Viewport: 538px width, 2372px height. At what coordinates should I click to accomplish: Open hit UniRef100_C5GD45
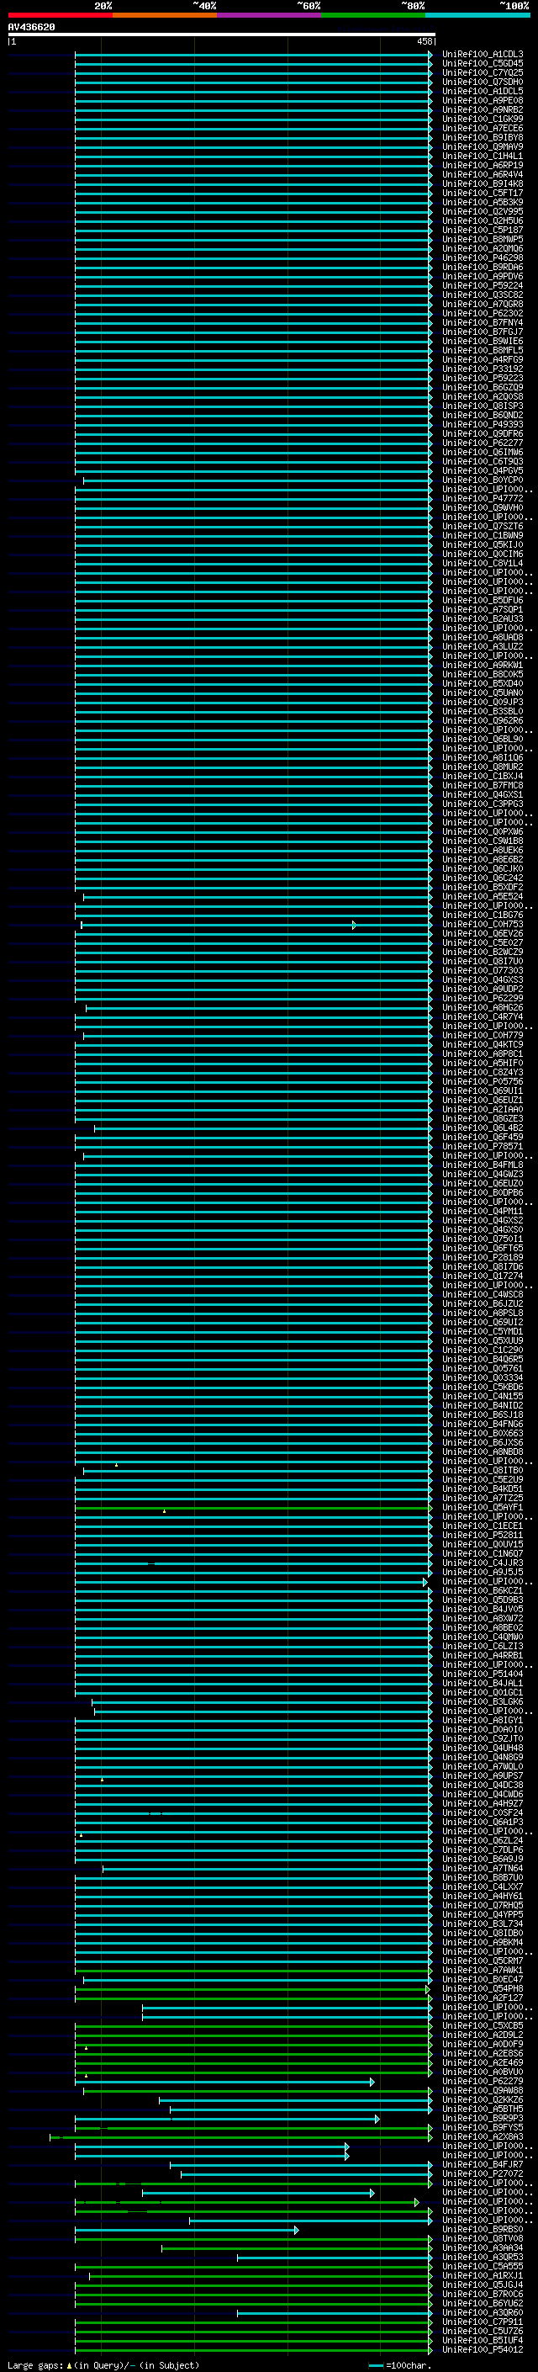click(483, 64)
